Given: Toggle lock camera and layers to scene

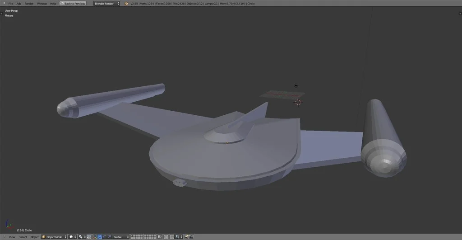Looking at the screenshot, I should (160, 237).
